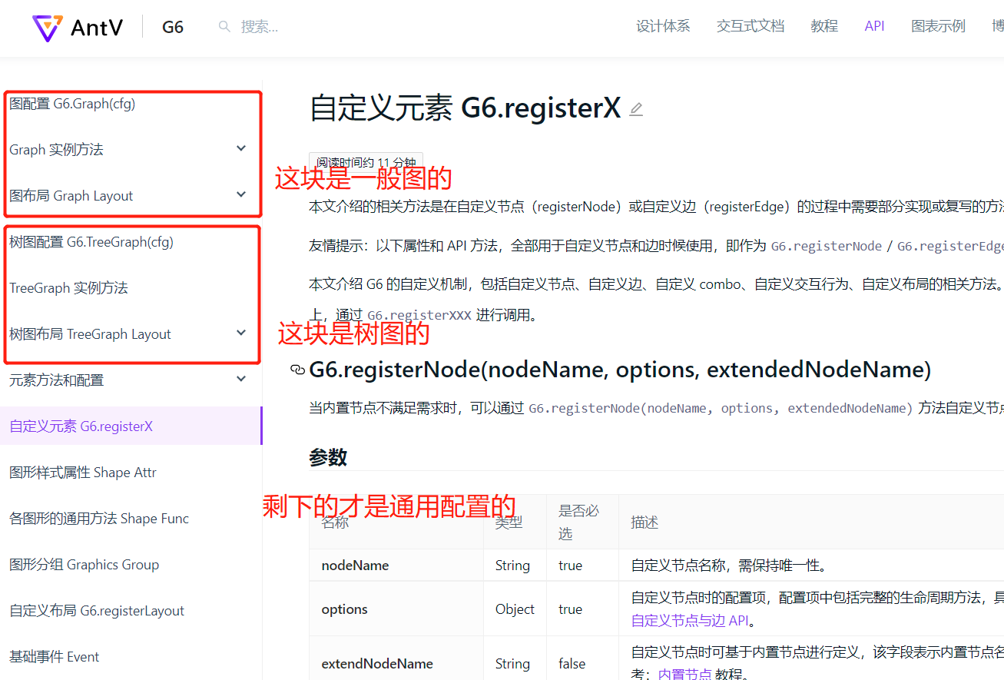The height and width of the screenshot is (680, 1004).
Task: Click the 阅读时间约 11 分钟 badge
Action: click(x=366, y=162)
